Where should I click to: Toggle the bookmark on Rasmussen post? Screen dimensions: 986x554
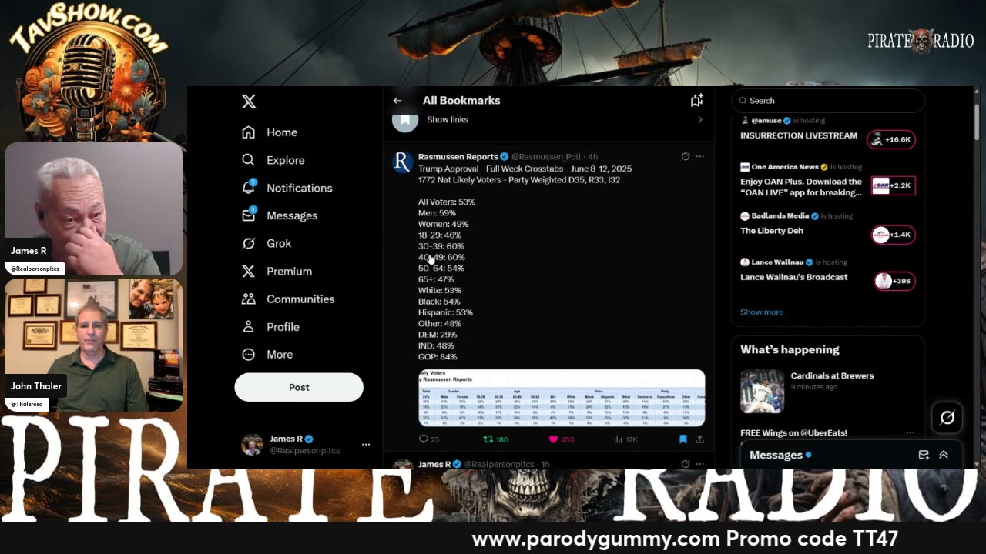tap(682, 439)
